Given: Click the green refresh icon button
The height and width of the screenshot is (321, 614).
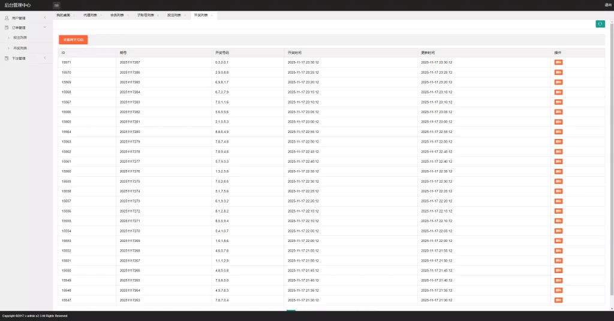Looking at the screenshot, I should [600, 24].
